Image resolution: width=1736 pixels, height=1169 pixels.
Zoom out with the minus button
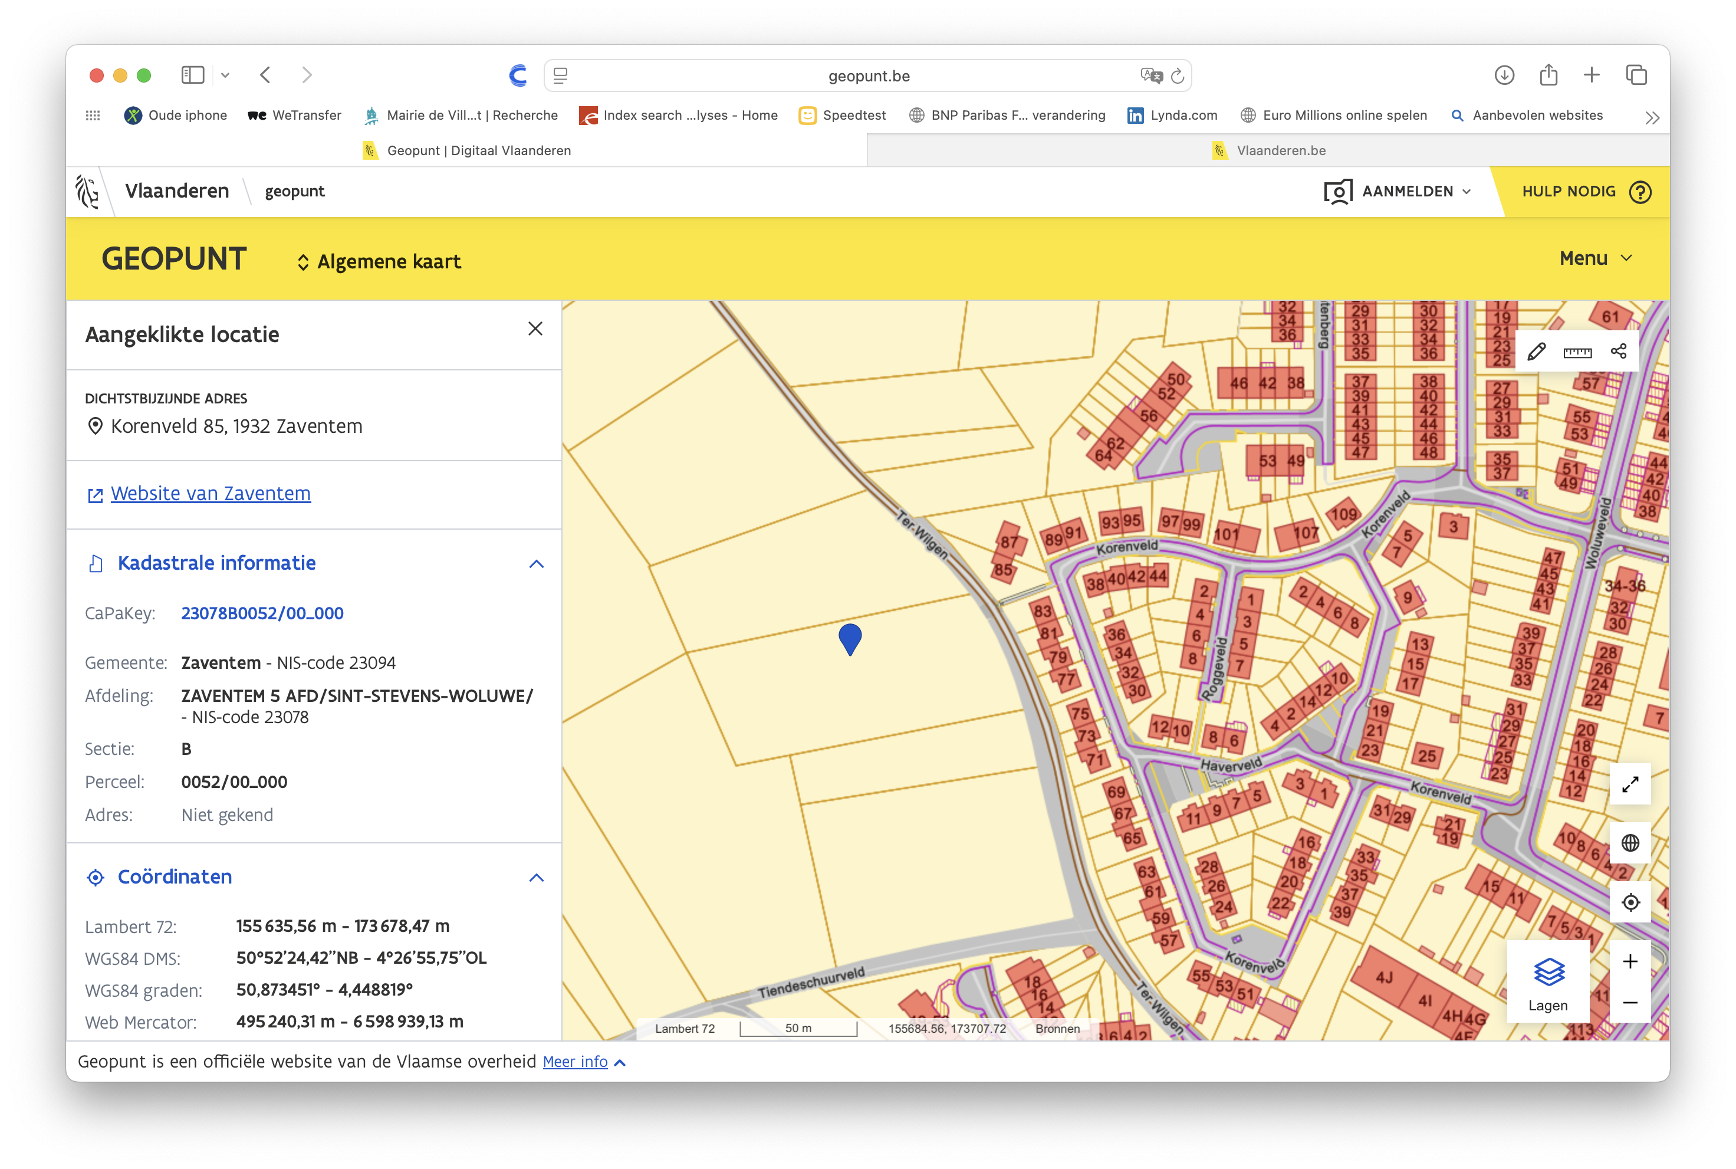tap(1629, 1003)
